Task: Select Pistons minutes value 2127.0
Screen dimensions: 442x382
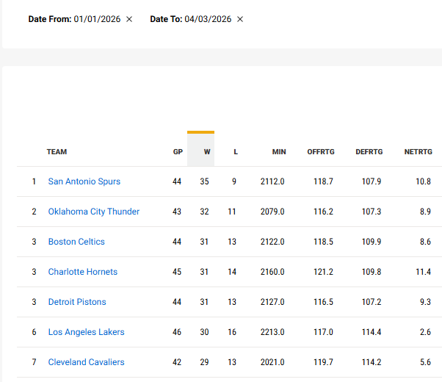Action: point(272,302)
